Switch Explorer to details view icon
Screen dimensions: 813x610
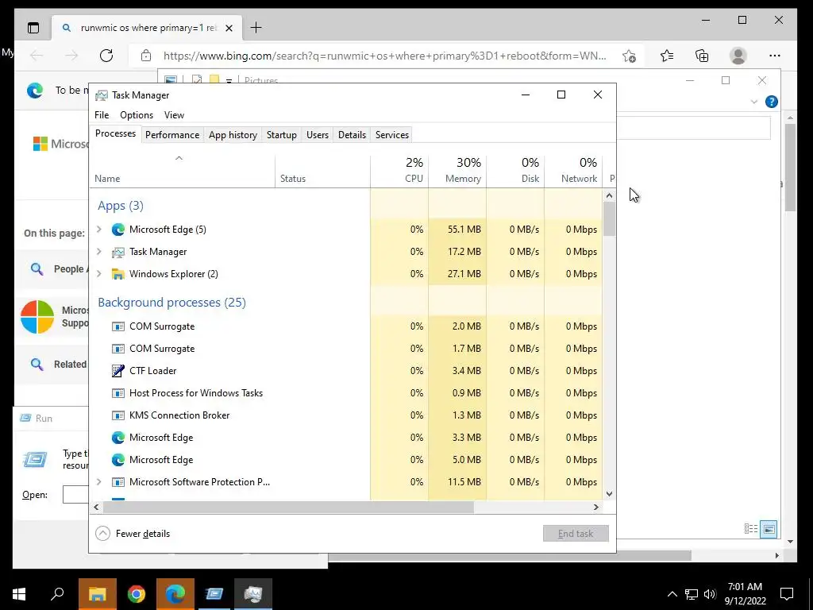[x=751, y=529]
